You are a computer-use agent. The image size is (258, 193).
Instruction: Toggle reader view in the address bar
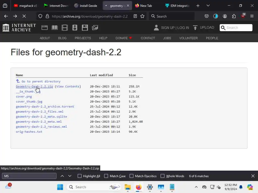(135, 16)
